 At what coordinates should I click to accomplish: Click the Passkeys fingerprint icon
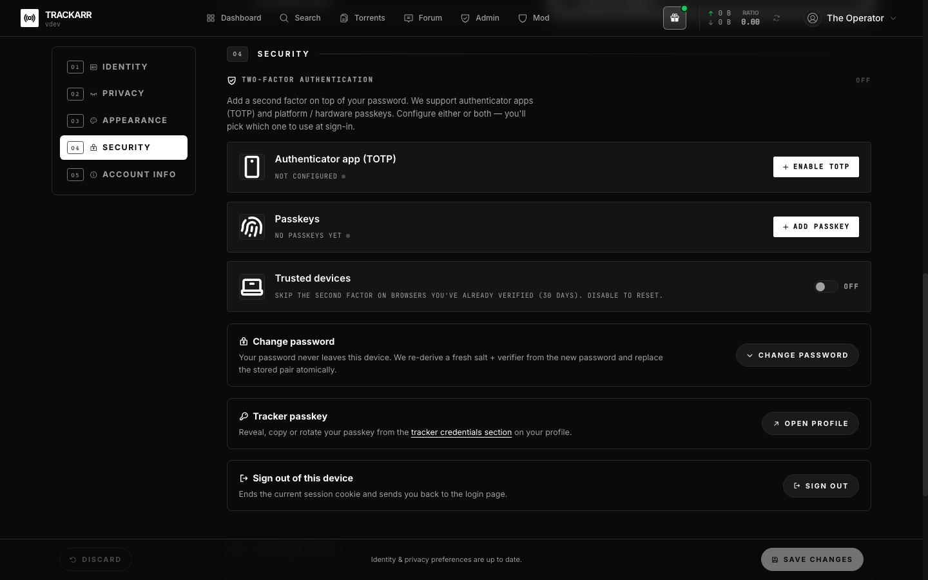pos(252,227)
